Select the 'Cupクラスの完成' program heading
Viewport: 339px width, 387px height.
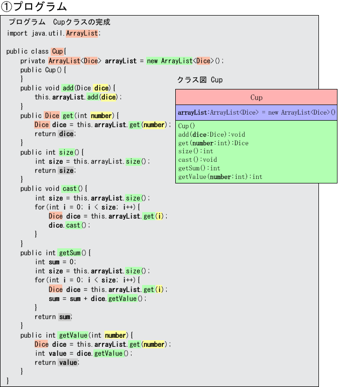click(x=59, y=22)
